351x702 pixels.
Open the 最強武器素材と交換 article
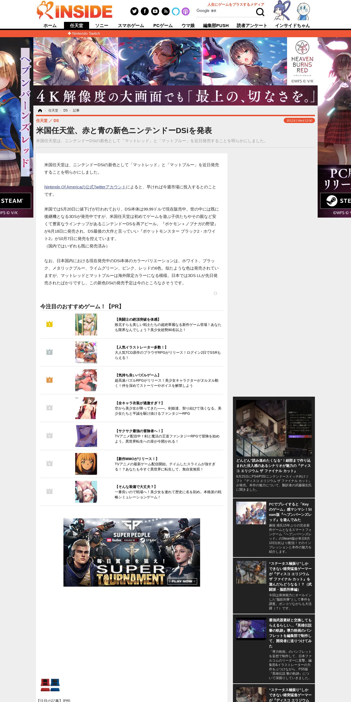(x=290, y=633)
